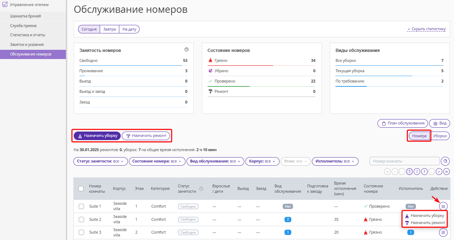Click the Управление отелем sidebar icon
This screenshot has width=454, height=240.
5,5
